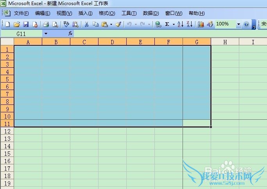This screenshot has width=267, height=189.
Task: Sort descending with the Z-A icon
Action: 190,24
